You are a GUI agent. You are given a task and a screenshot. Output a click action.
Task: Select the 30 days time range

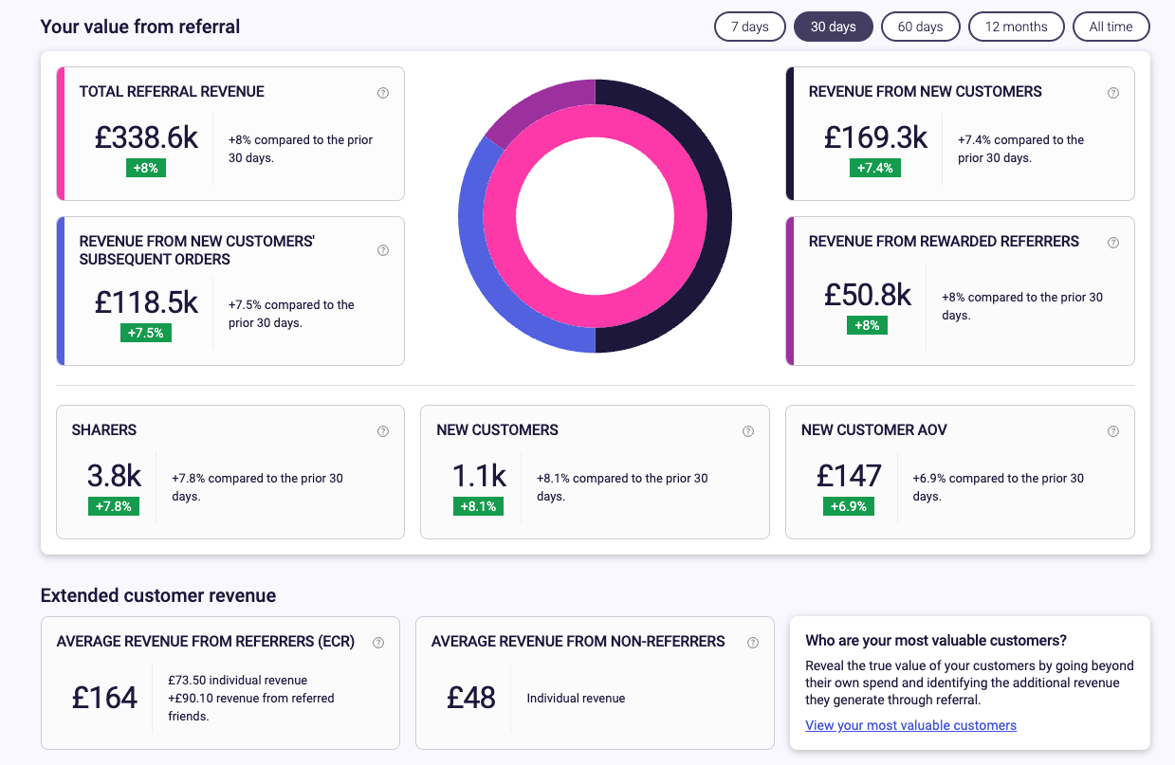[834, 27]
